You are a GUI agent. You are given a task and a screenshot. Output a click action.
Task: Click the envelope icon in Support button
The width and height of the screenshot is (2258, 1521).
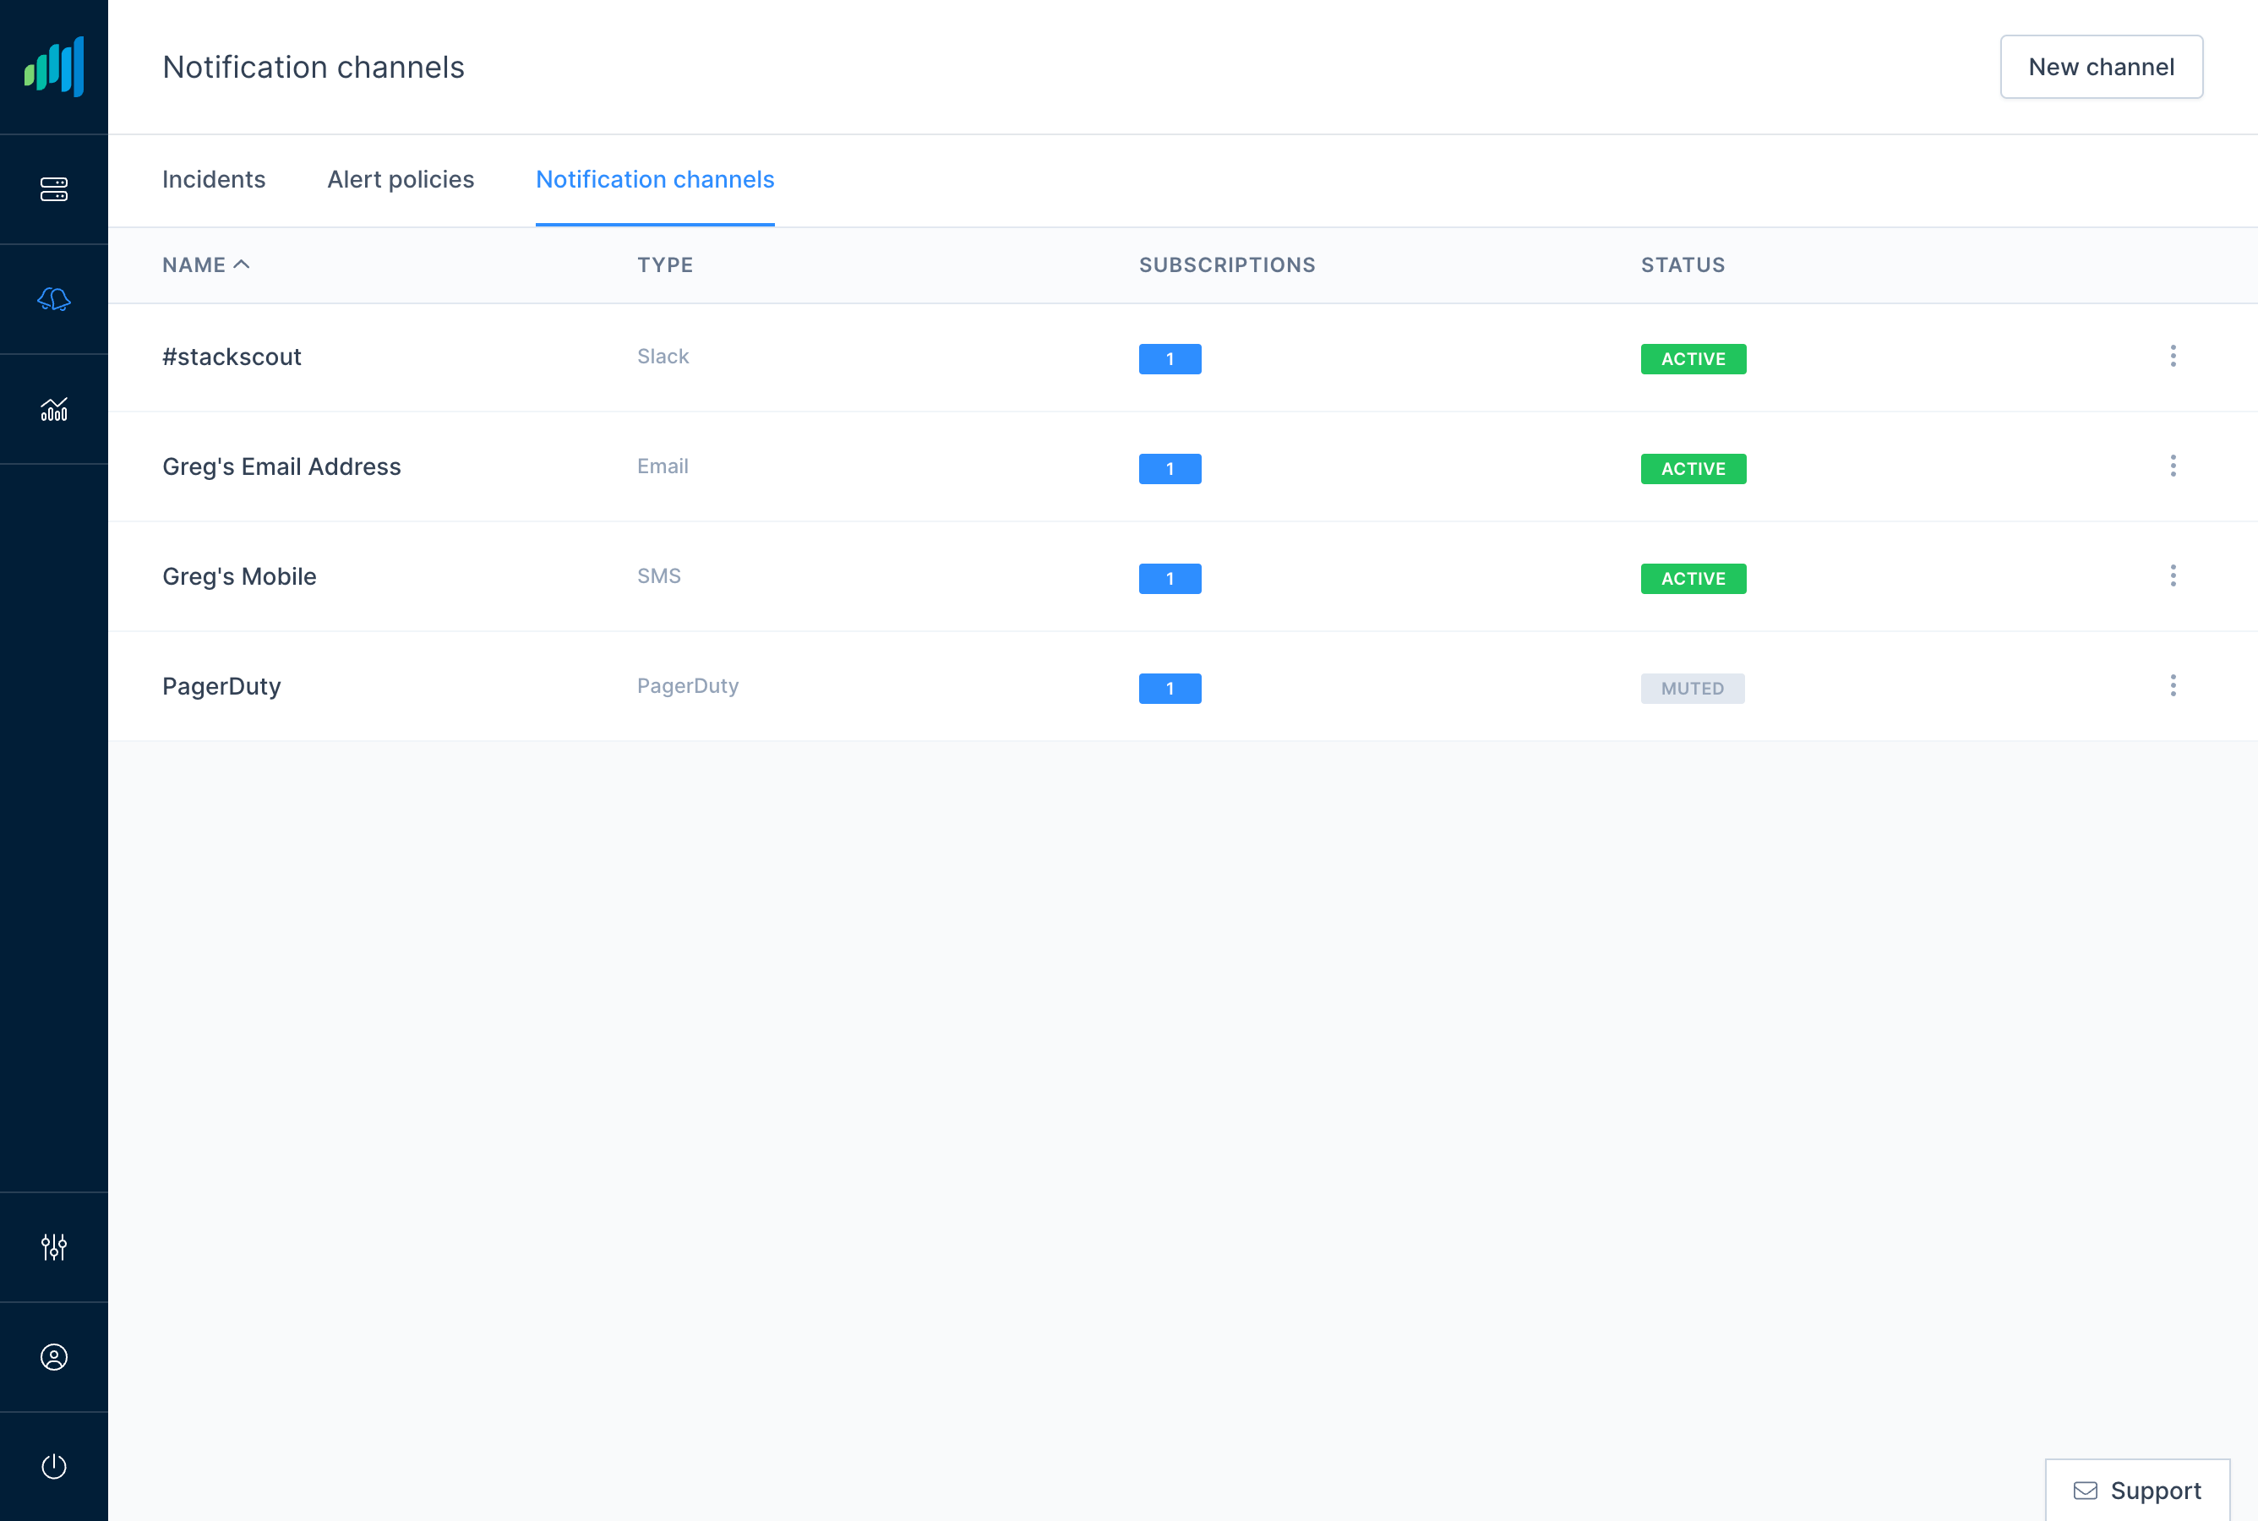[2086, 1490]
